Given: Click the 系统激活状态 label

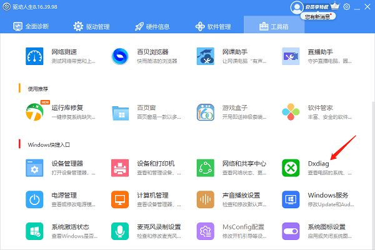Looking at the screenshot, I should [x=70, y=227].
